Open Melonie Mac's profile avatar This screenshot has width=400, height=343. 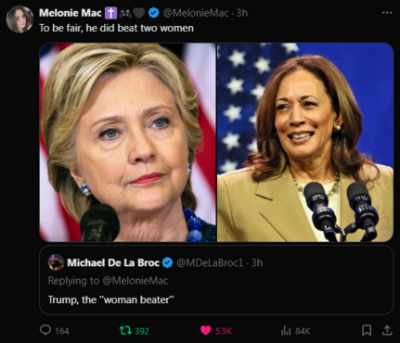19,19
